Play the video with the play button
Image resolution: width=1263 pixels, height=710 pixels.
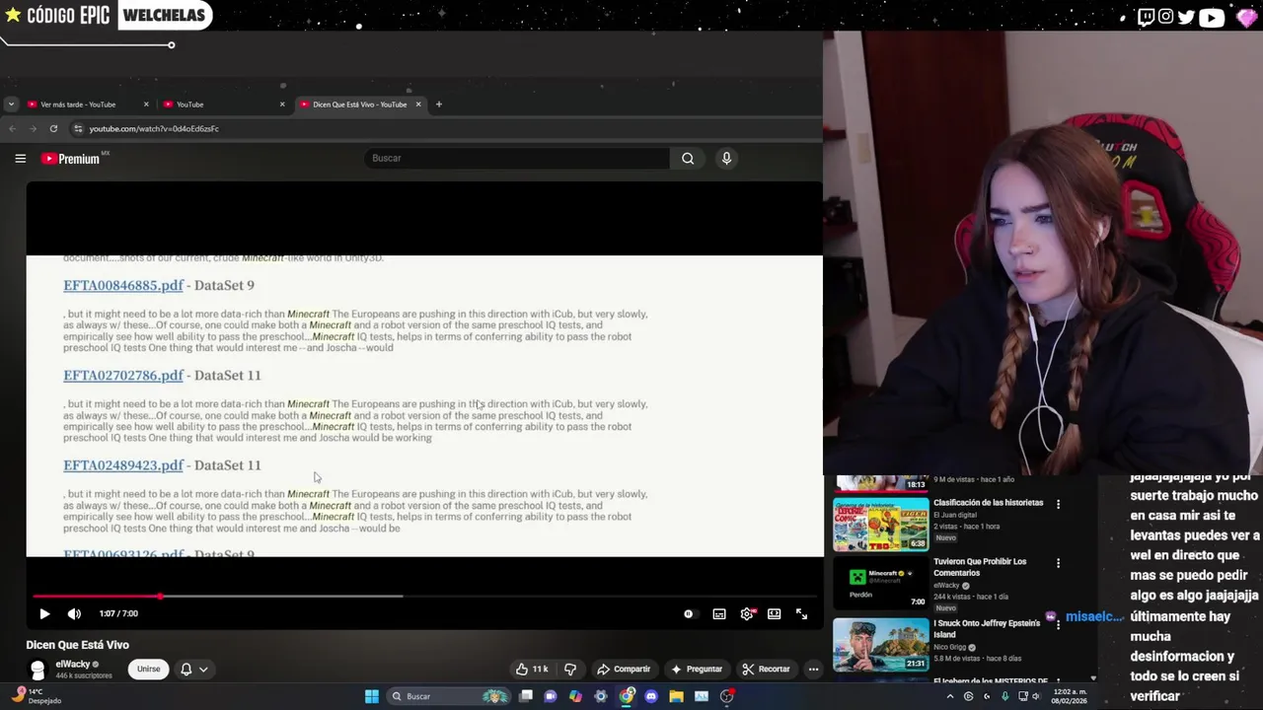click(44, 613)
